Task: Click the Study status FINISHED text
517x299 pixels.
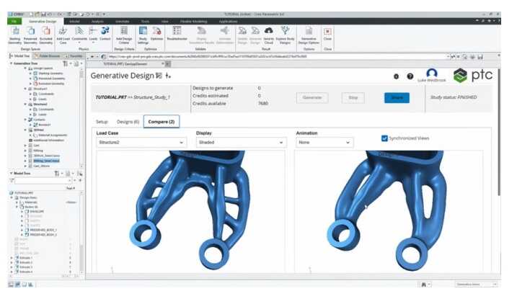Action: click(454, 97)
